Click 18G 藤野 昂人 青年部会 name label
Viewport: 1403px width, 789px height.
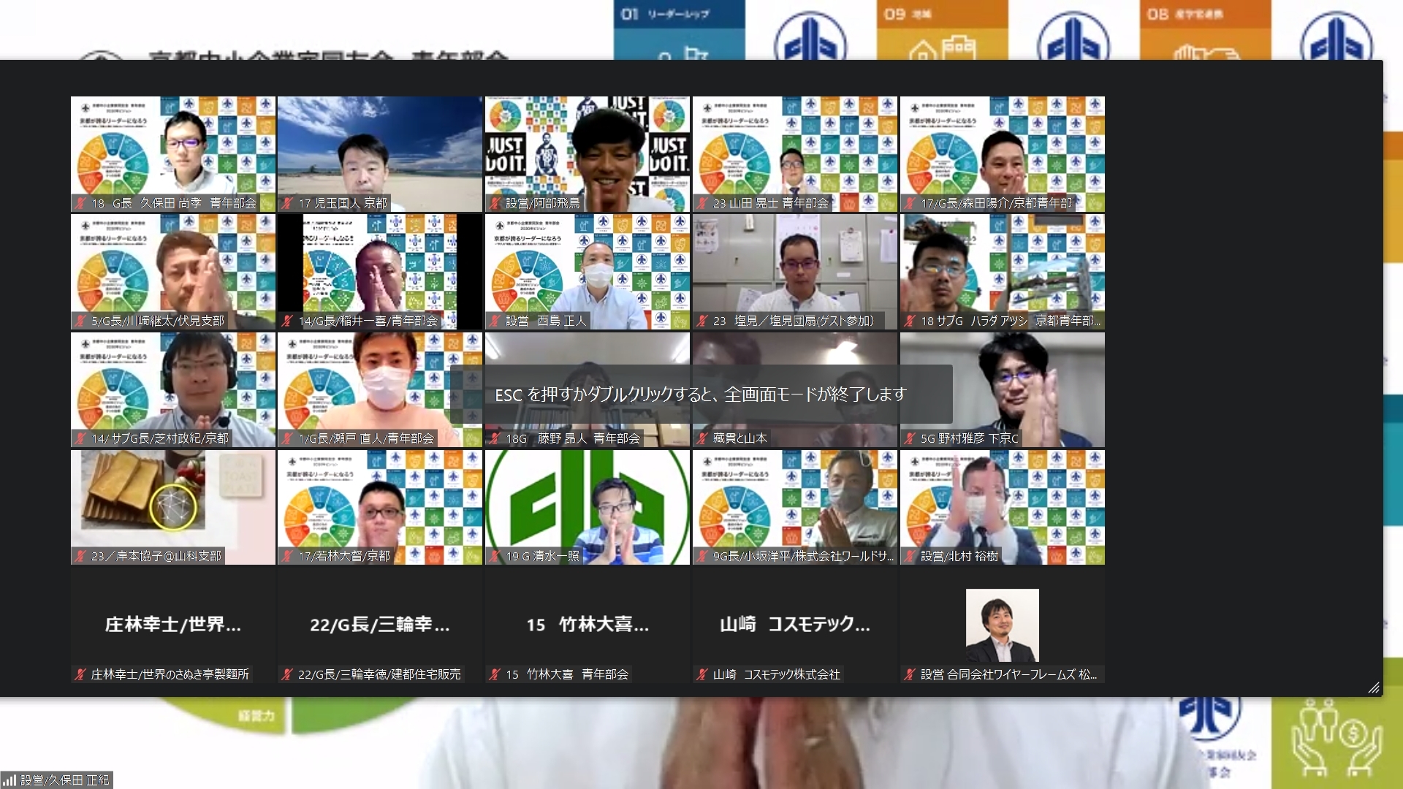(x=573, y=438)
